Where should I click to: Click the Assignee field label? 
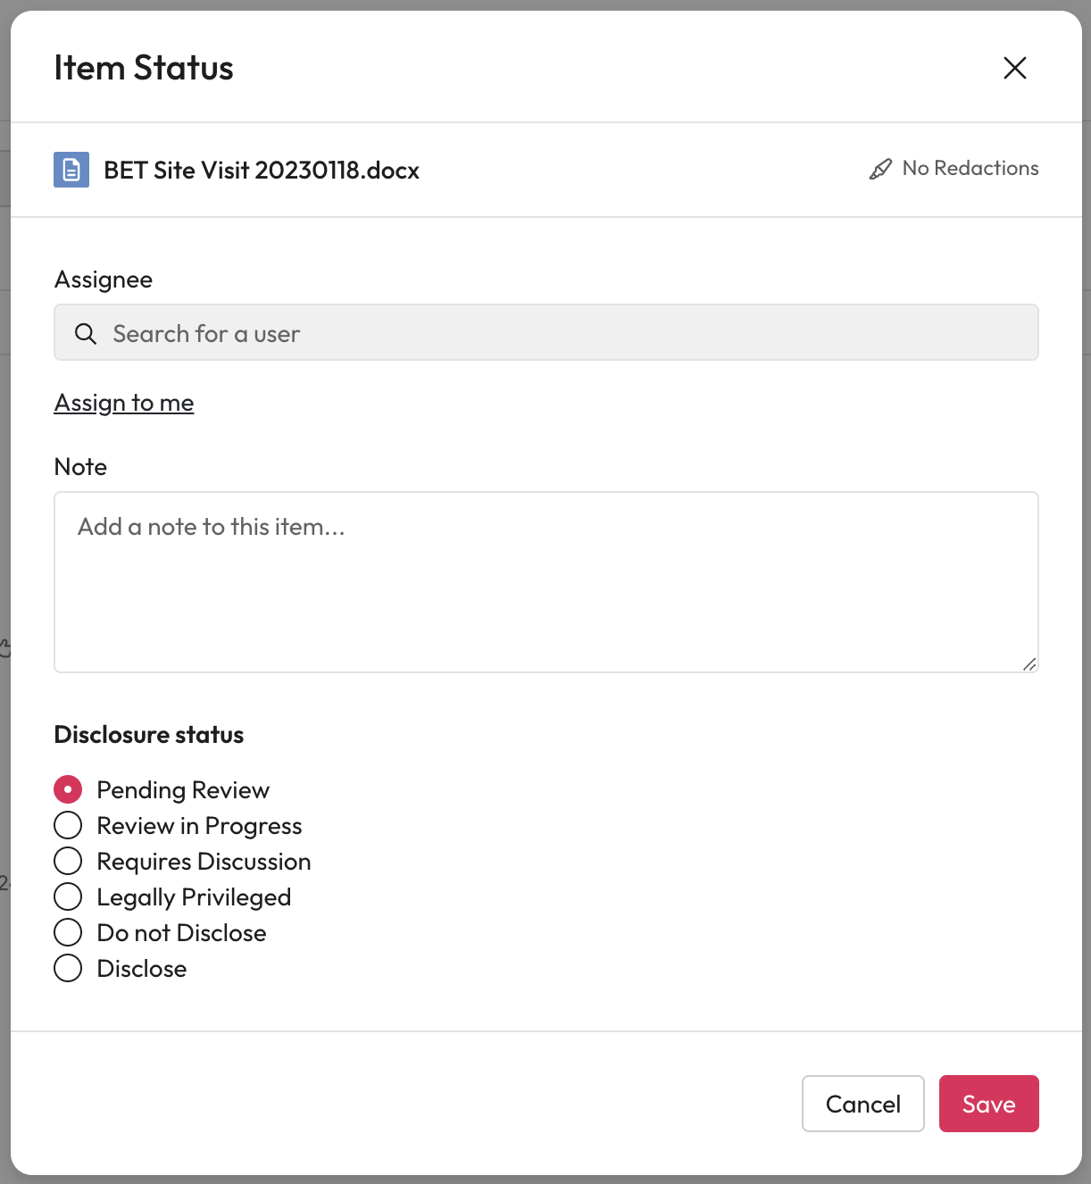click(104, 279)
